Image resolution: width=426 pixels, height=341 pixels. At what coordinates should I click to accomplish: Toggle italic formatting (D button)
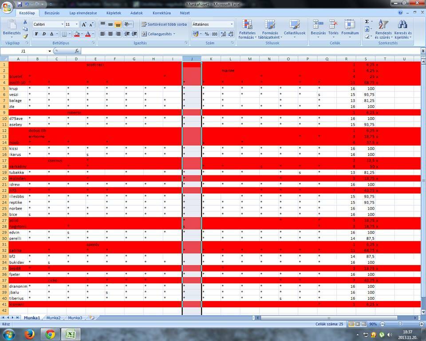[x=44, y=34]
